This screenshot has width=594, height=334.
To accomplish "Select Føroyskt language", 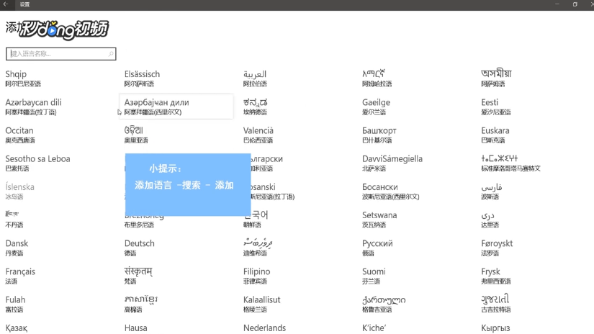I will click(497, 248).
